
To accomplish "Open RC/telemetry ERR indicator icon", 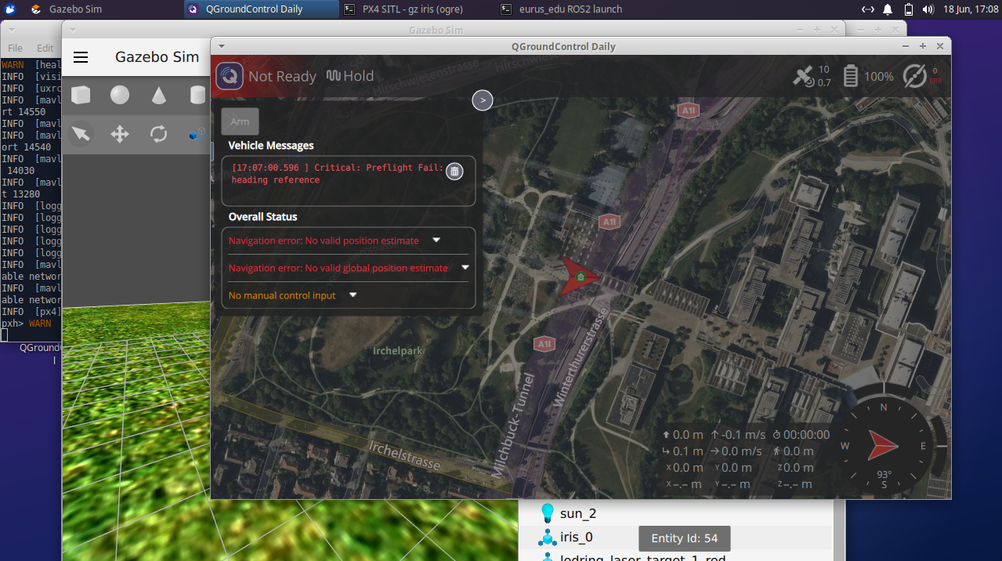I will tap(922, 76).
